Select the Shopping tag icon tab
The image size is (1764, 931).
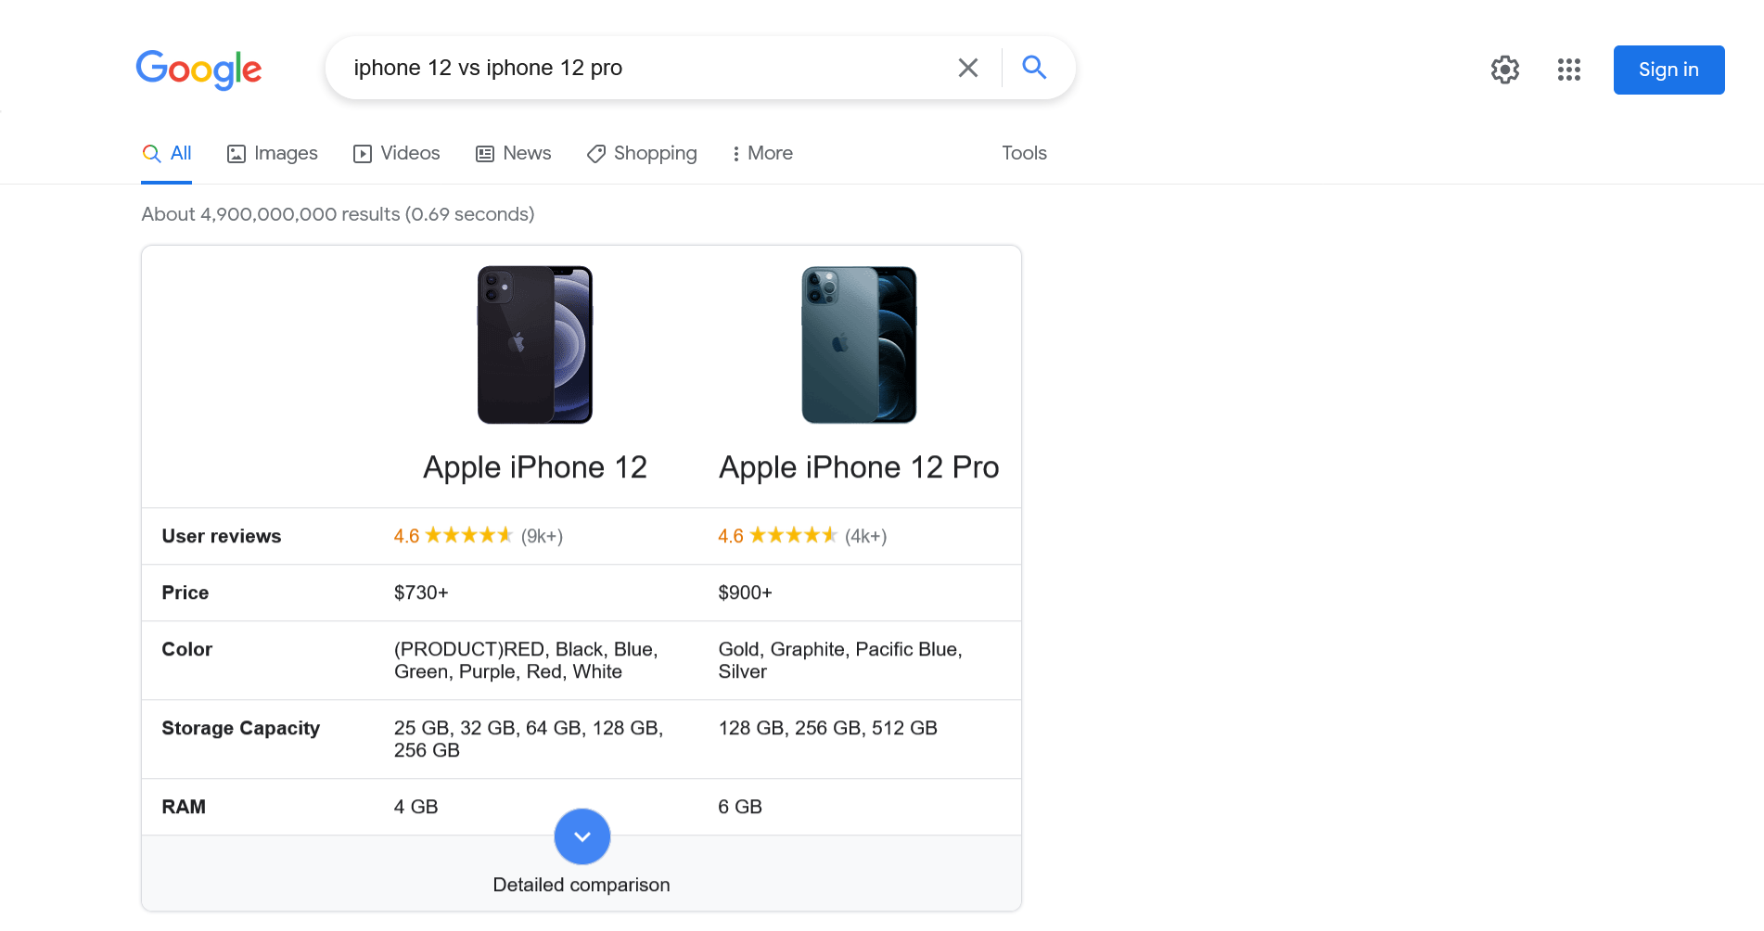(x=596, y=153)
